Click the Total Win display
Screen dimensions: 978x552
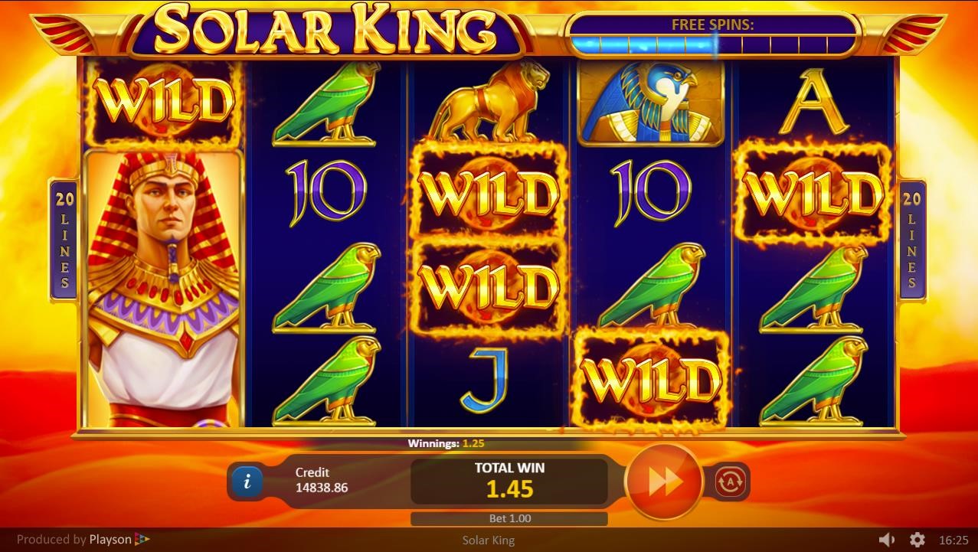click(x=509, y=482)
